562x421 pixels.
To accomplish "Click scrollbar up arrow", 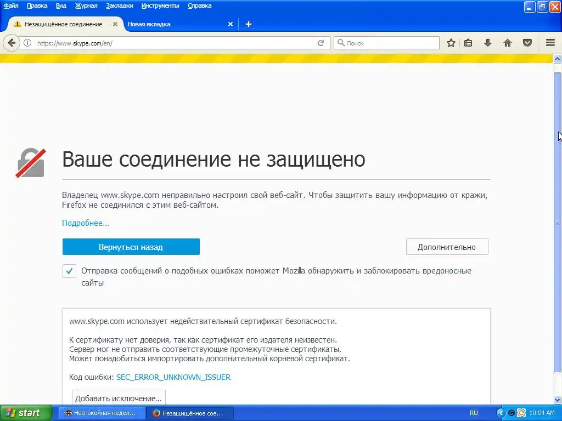I will click(x=557, y=59).
